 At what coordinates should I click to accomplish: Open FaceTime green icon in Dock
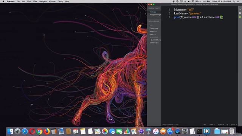(119, 131)
